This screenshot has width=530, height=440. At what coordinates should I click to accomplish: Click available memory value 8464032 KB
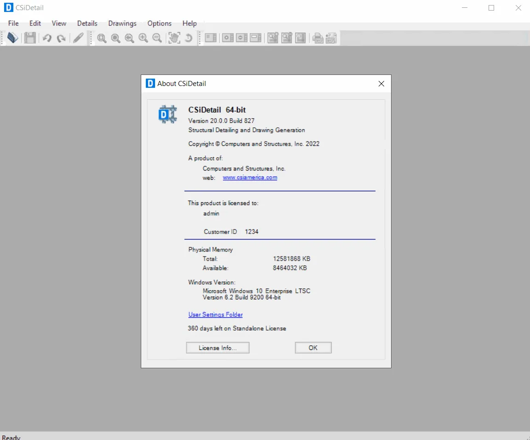[x=290, y=268]
